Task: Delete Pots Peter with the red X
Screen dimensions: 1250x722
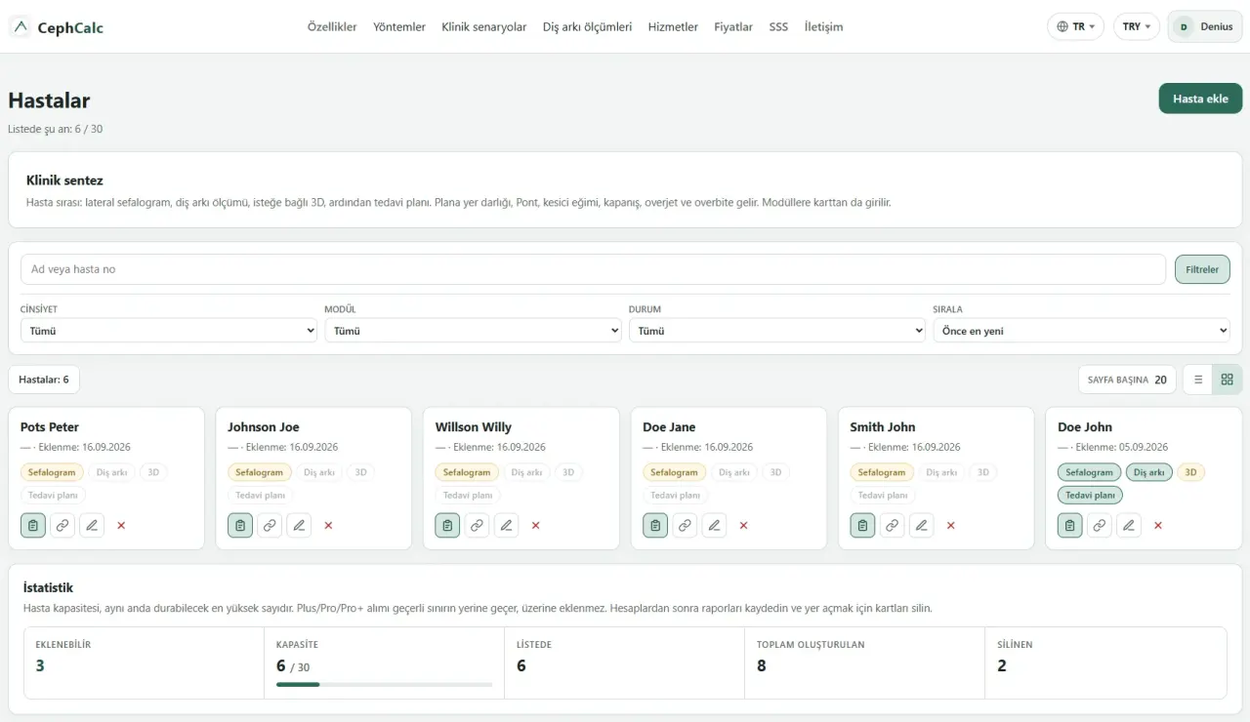Action: tap(121, 525)
